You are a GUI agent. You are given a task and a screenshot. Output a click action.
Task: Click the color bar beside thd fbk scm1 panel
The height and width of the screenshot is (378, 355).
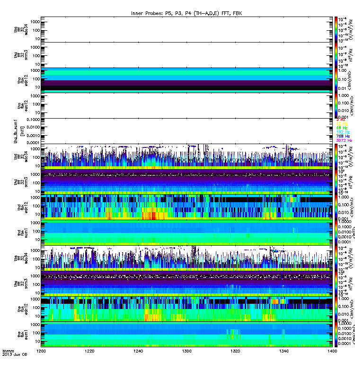(336, 233)
